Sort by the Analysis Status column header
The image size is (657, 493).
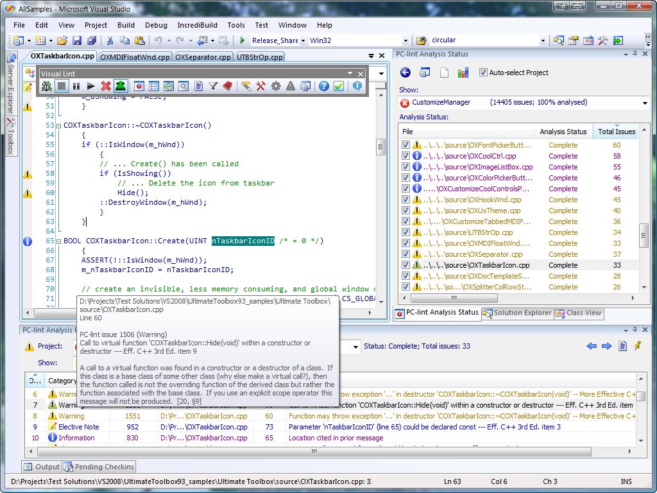point(563,132)
